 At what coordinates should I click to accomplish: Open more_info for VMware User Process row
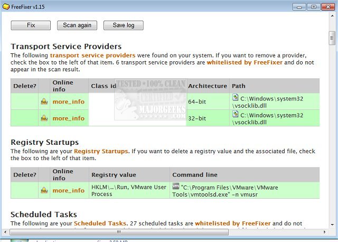point(69,190)
